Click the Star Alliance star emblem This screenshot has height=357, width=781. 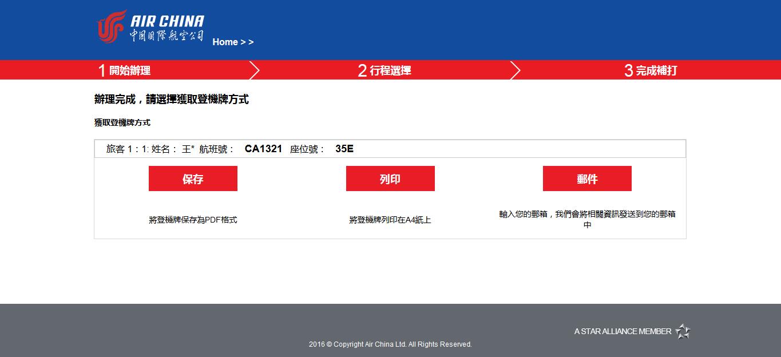(683, 331)
